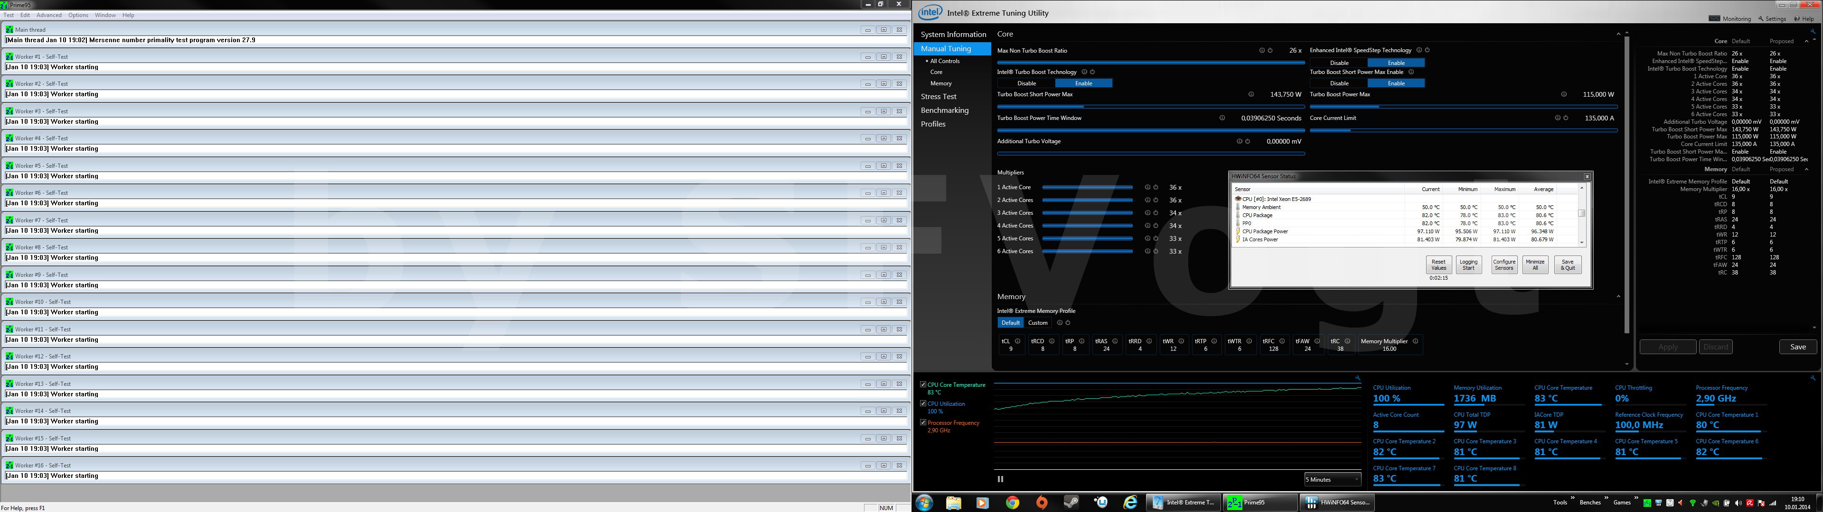Open Advanced menu in Prime95
The height and width of the screenshot is (512, 1823).
pyautogui.click(x=49, y=15)
